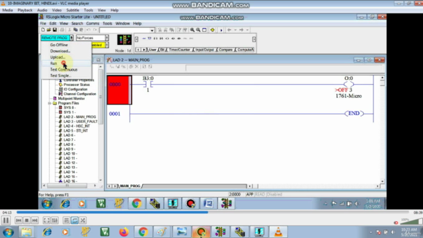Open VLC extended settings (equalizer icon)
This screenshot has width=423, height=238.
54,220
